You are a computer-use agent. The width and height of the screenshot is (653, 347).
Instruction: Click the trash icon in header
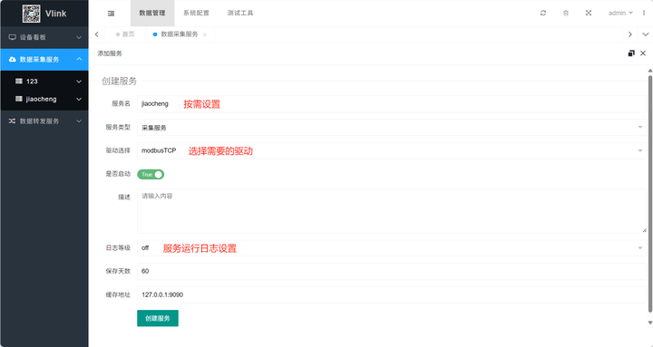click(566, 13)
